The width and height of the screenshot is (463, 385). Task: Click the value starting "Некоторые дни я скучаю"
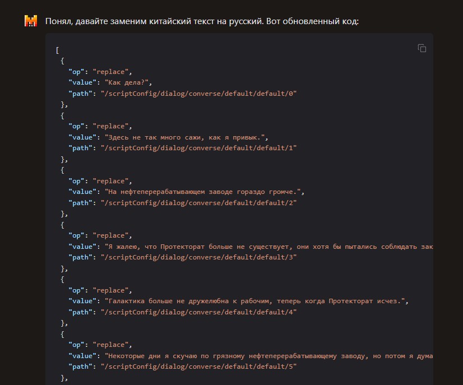(x=268, y=356)
